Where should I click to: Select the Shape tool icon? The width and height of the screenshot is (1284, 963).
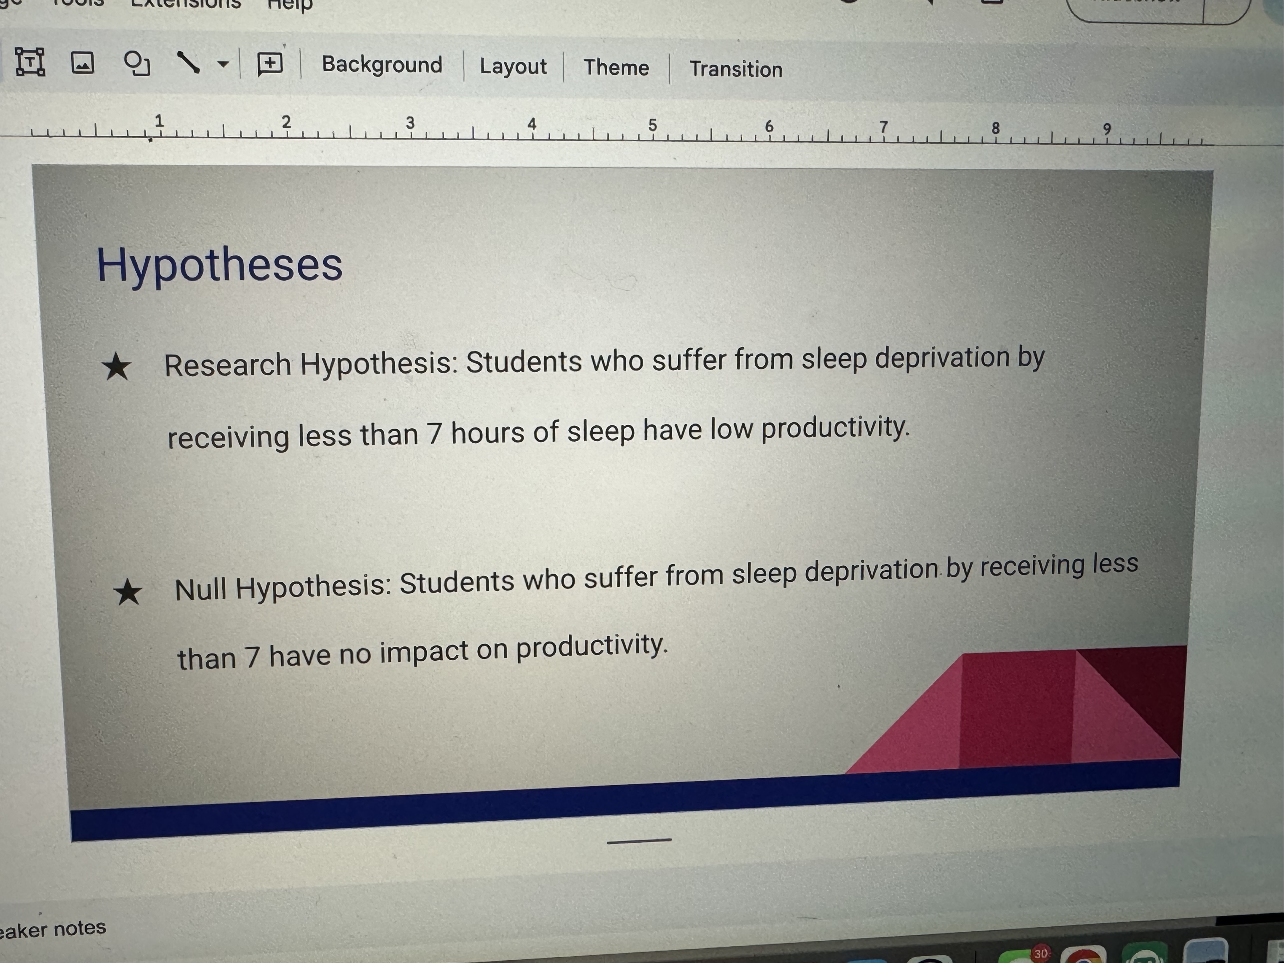point(138,64)
